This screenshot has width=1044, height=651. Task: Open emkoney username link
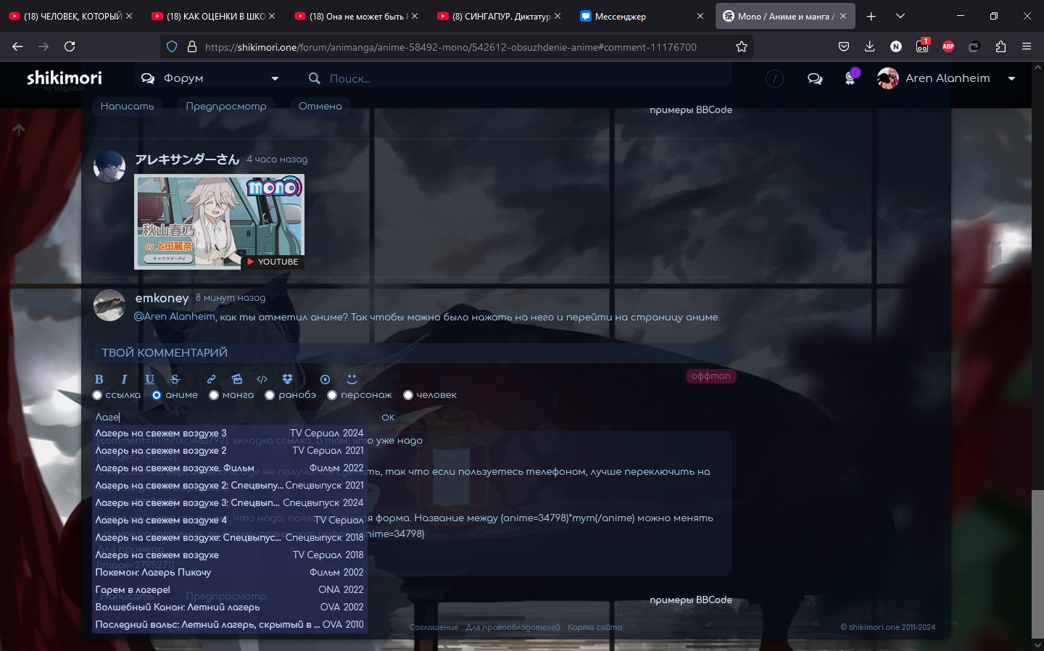click(x=162, y=298)
